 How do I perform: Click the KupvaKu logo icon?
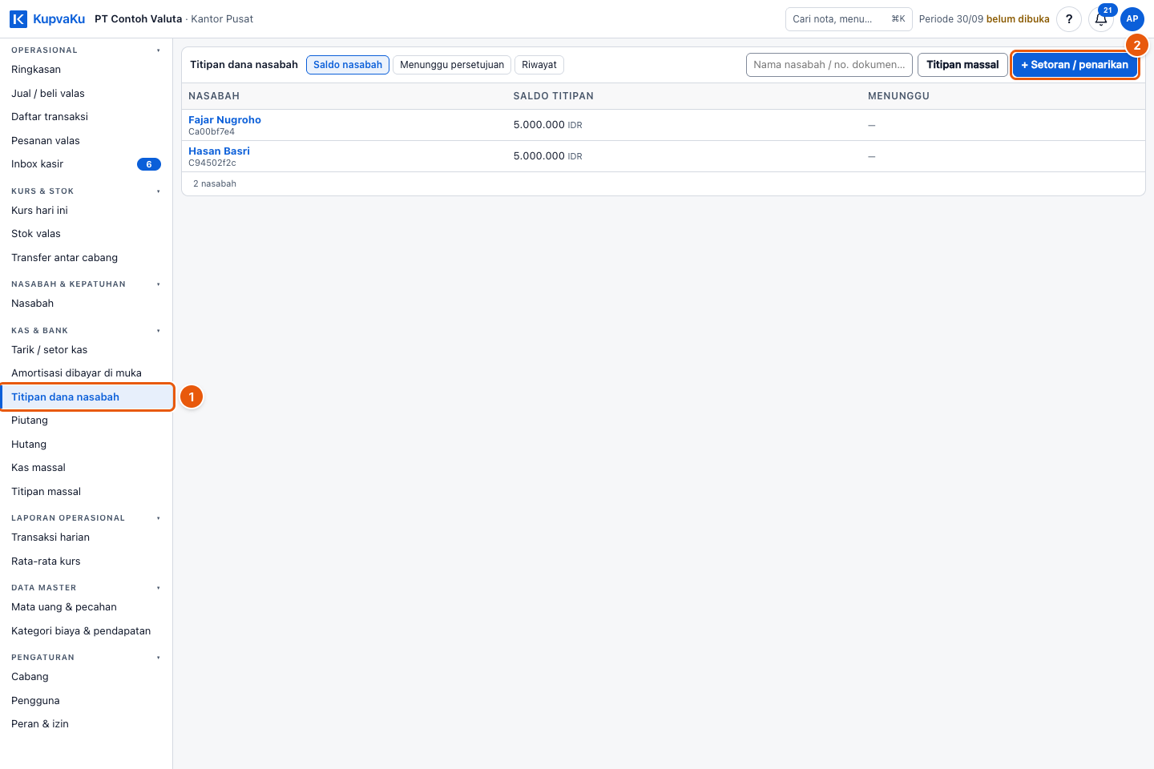18,19
